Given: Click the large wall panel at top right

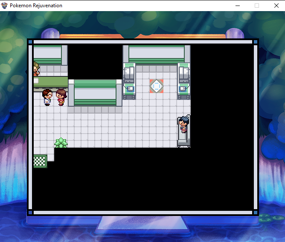Looking at the screenshot, I should [x=157, y=54].
